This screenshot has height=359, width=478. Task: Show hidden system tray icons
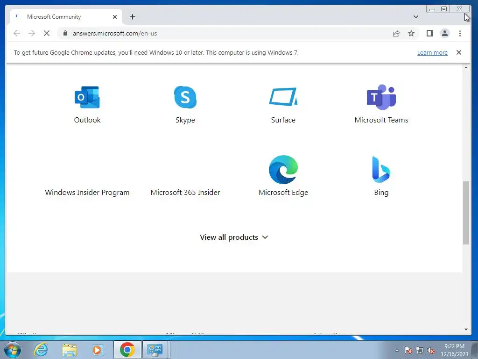(x=397, y=350)
